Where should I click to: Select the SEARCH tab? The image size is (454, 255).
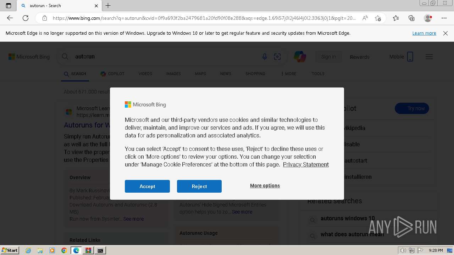pyautogui.click(x=75, y=74)
